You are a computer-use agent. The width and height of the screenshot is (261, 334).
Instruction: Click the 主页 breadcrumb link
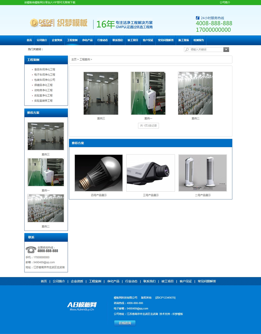click(74, 60)
